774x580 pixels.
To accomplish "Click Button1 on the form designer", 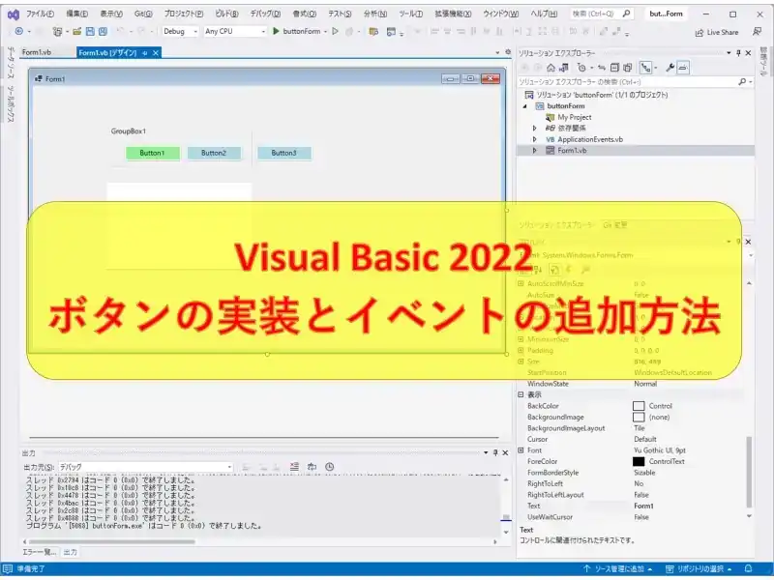I will click(153, 153).
